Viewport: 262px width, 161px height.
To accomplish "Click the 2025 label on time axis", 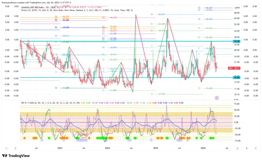I will coord(156,148).
